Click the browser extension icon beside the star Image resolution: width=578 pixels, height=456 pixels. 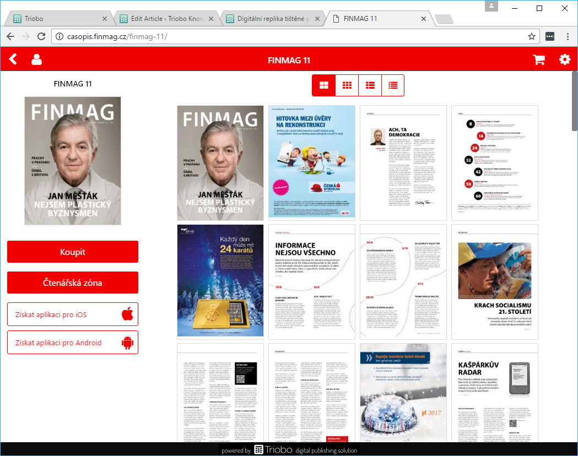(x=549, y=36)
